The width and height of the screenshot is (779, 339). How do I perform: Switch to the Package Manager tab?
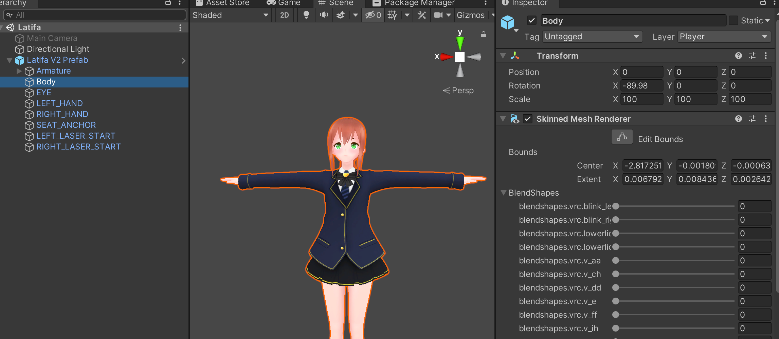pyautogui.click(x=414, y=3)
